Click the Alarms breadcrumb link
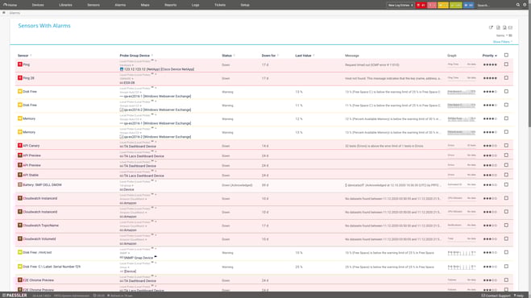 (x=15, y=13)
